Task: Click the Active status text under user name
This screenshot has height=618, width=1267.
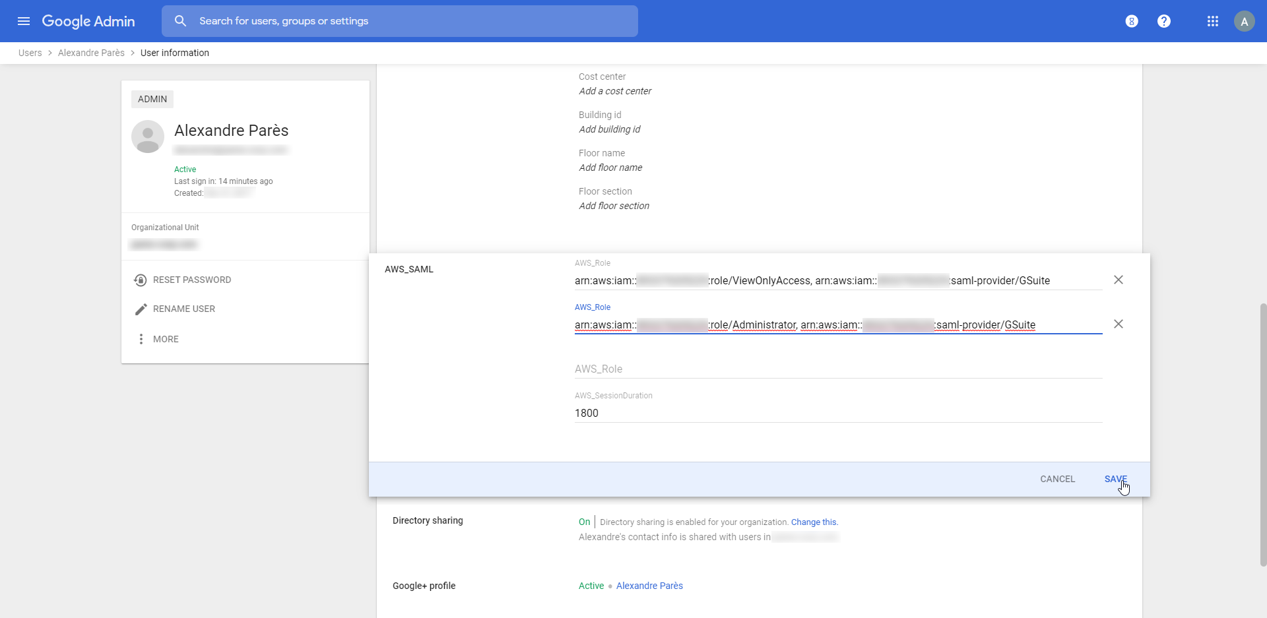Action: click(x=185, y=170)
